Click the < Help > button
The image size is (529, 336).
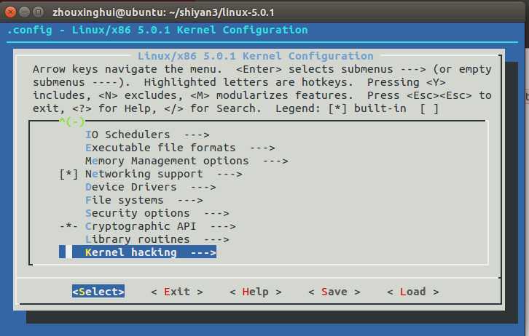255,292
